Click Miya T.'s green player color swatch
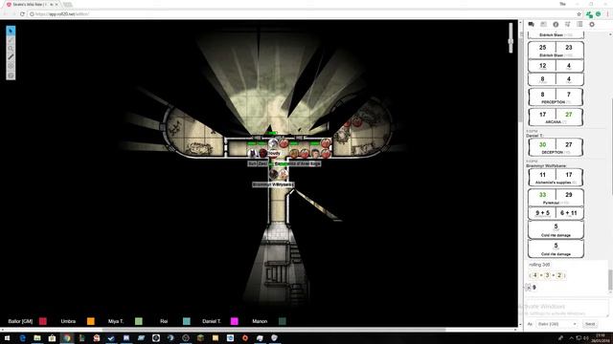Viewport: 613px width, 344px height. pos(138,321)
